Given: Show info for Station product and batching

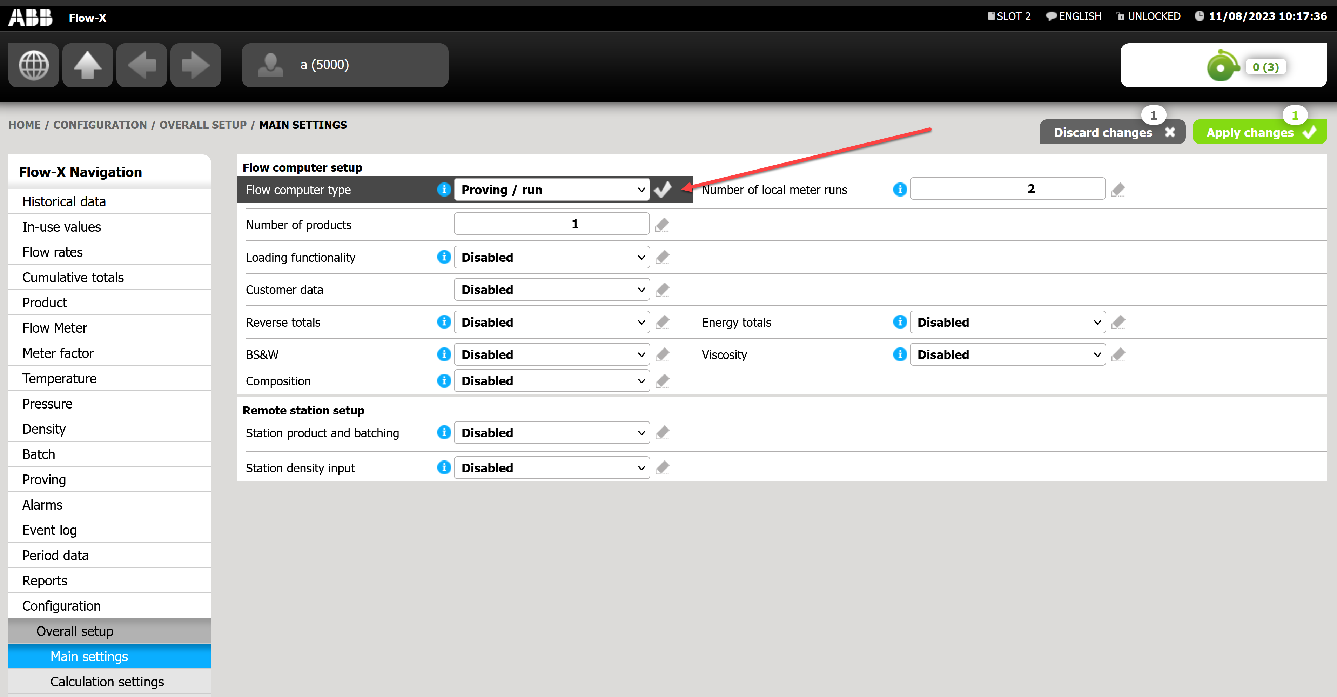Looking at the screenshot, I should (444, 432).
